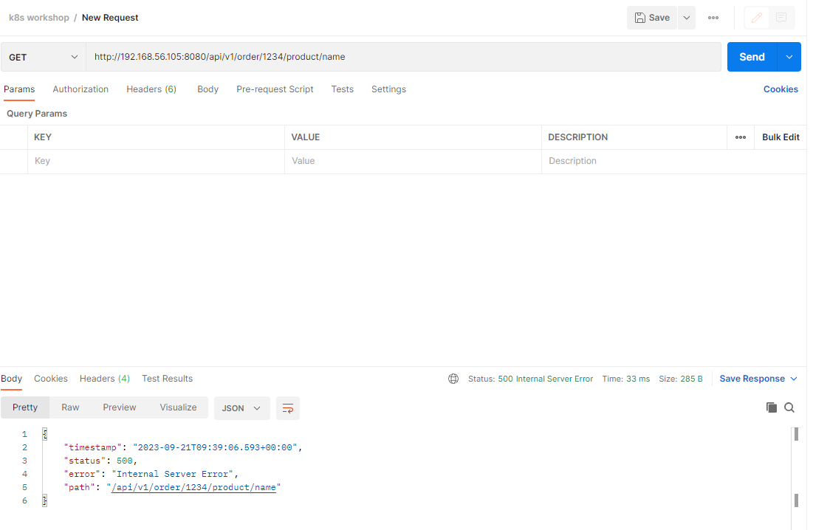The height and width of the screenshot is (530, 813).
Task: Open the Send button dropdown arrow
Action: coord(789,57)
